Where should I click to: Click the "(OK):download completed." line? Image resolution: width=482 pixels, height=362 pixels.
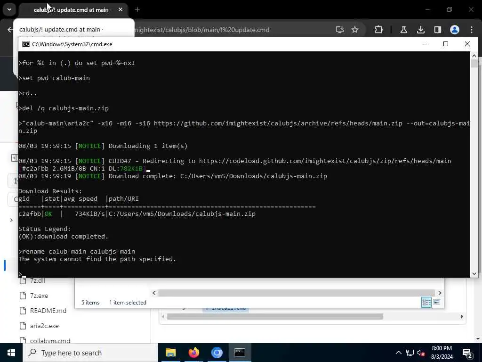pos(64,237)
